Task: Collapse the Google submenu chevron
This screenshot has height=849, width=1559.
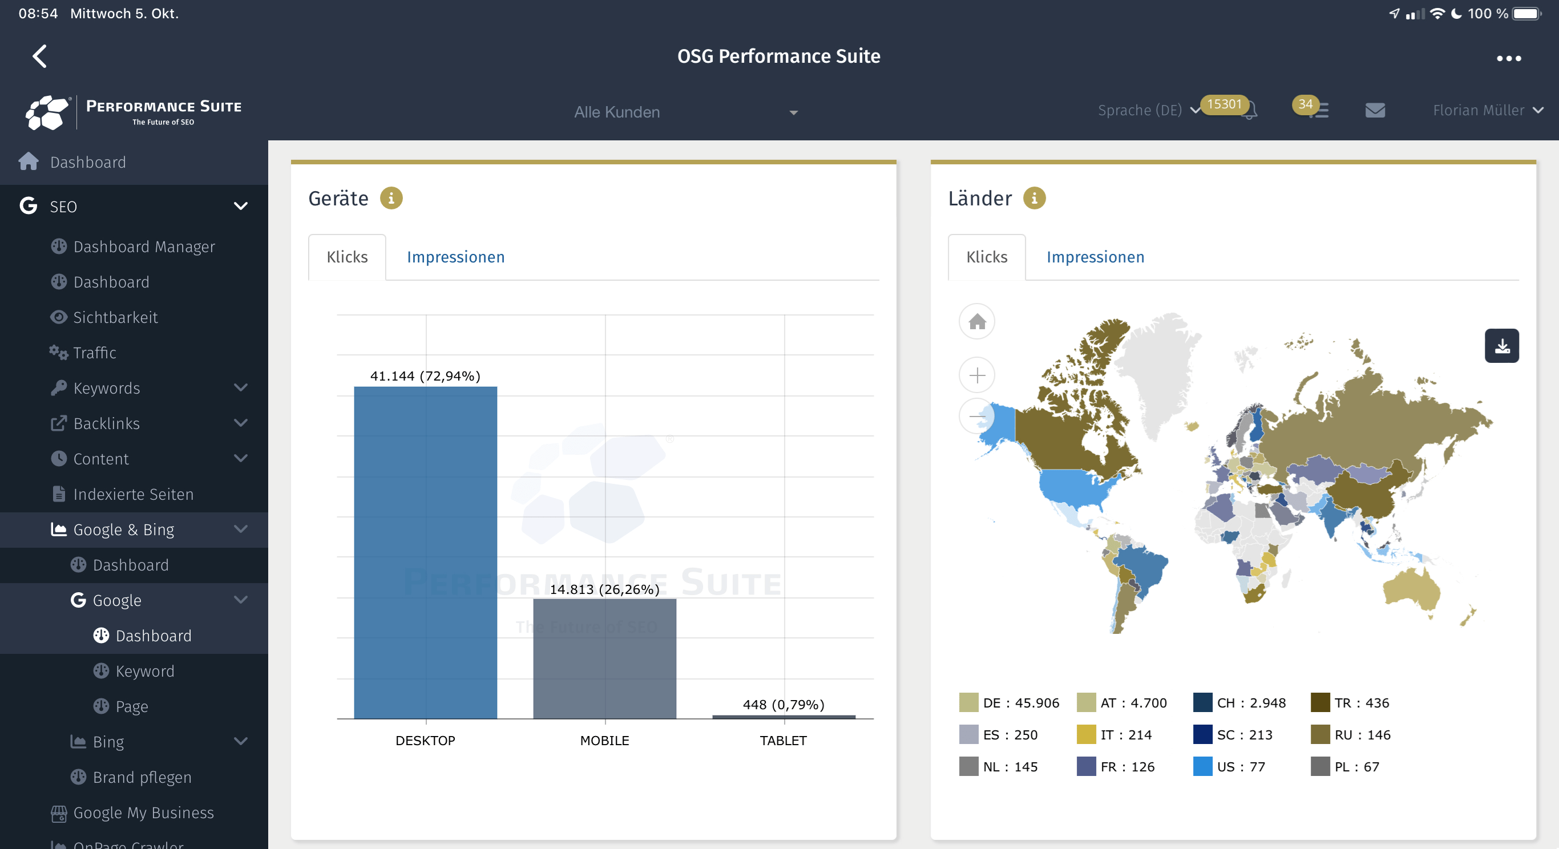Action: (240, 600)
